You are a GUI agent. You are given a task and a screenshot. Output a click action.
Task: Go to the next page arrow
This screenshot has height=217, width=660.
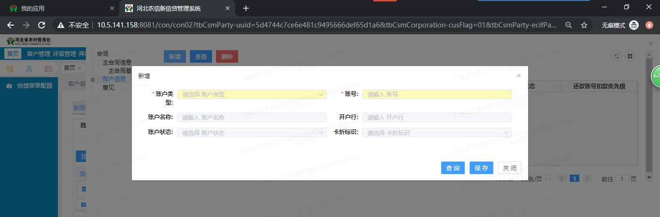(x=588, y=179)
